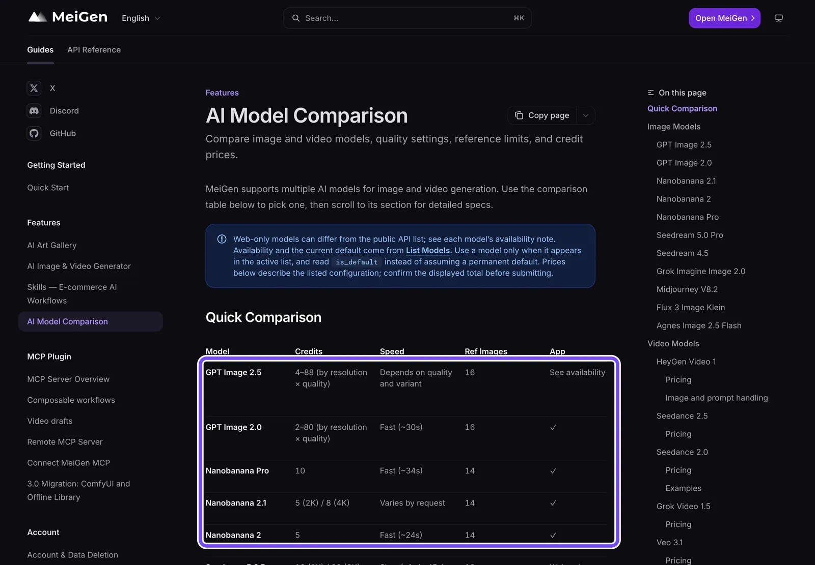Viewport: 815px width, 565px height.
Task: Focus the Search input field
Action: (x=407, y=18)
